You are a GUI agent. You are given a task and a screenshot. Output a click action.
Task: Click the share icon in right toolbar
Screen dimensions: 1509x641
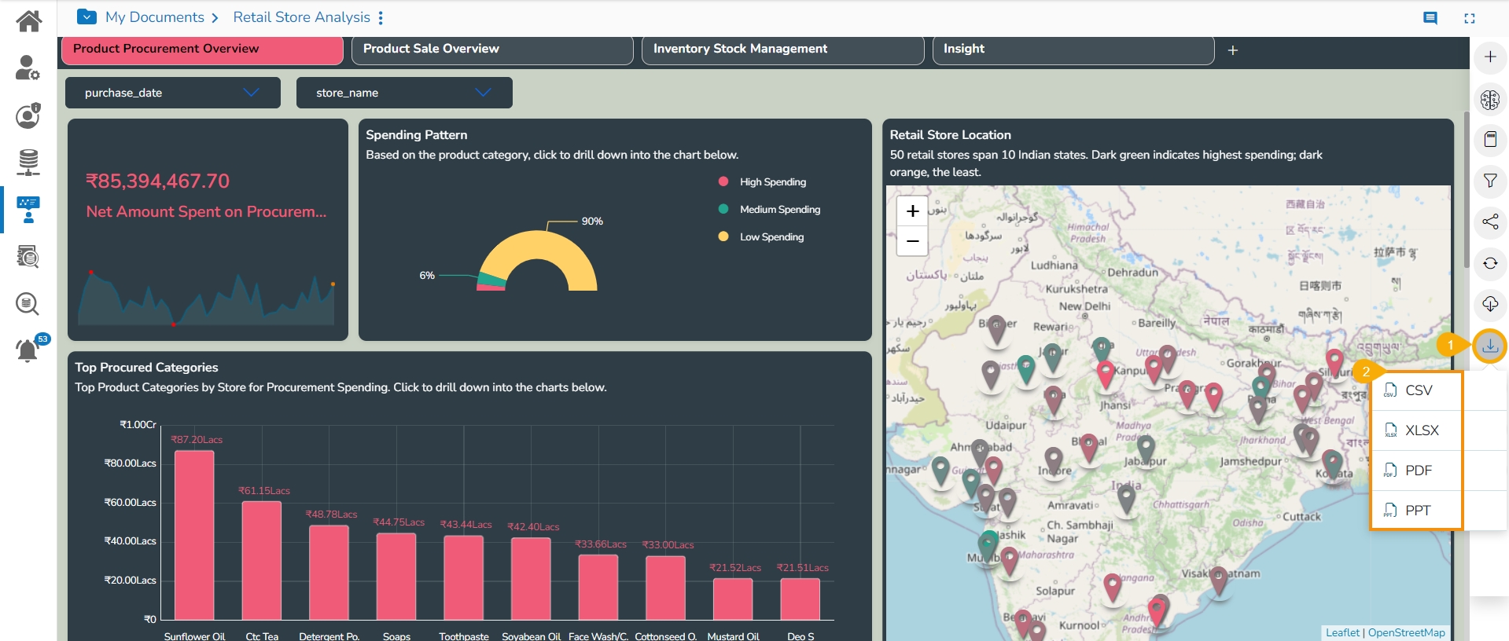click(x=1489, y=222)
